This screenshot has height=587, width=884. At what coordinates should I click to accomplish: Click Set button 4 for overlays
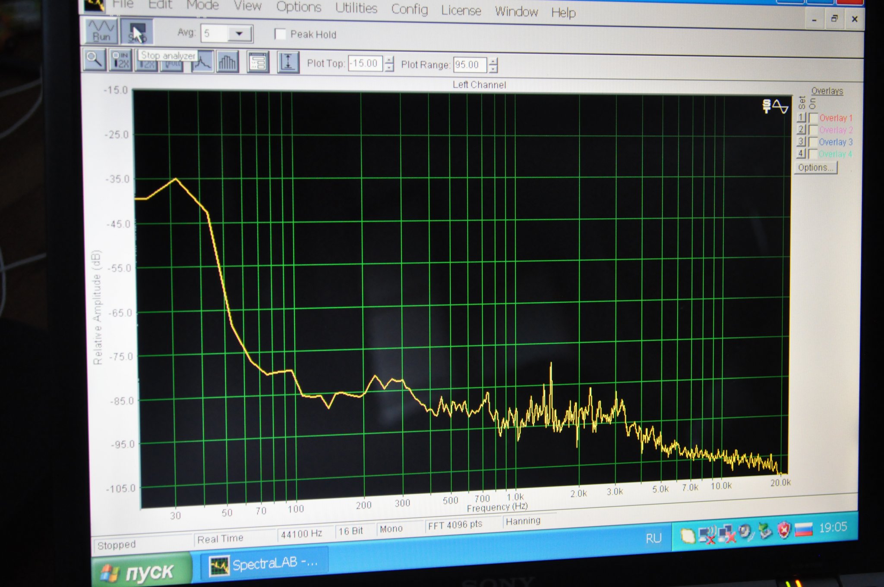(x=801, y=153)
